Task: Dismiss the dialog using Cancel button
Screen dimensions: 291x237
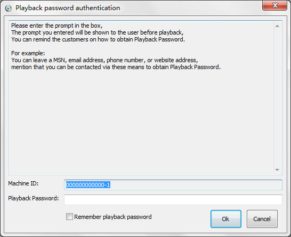Action: [x=262, y=219]
